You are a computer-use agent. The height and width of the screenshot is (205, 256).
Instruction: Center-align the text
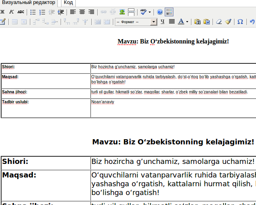tap(82, 12)
